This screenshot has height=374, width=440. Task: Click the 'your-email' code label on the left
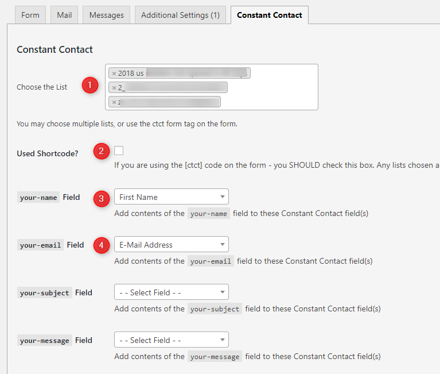tap(40, 245)
